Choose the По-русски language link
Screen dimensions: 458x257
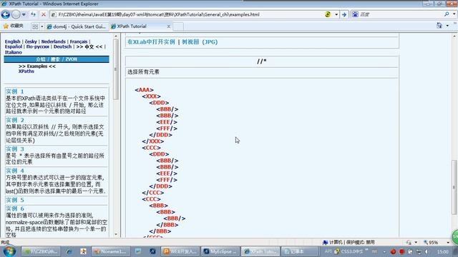38,46
